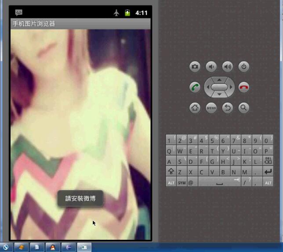Click the emulator back button
This screenshot has width=283, height=252.
pos(228,108)
